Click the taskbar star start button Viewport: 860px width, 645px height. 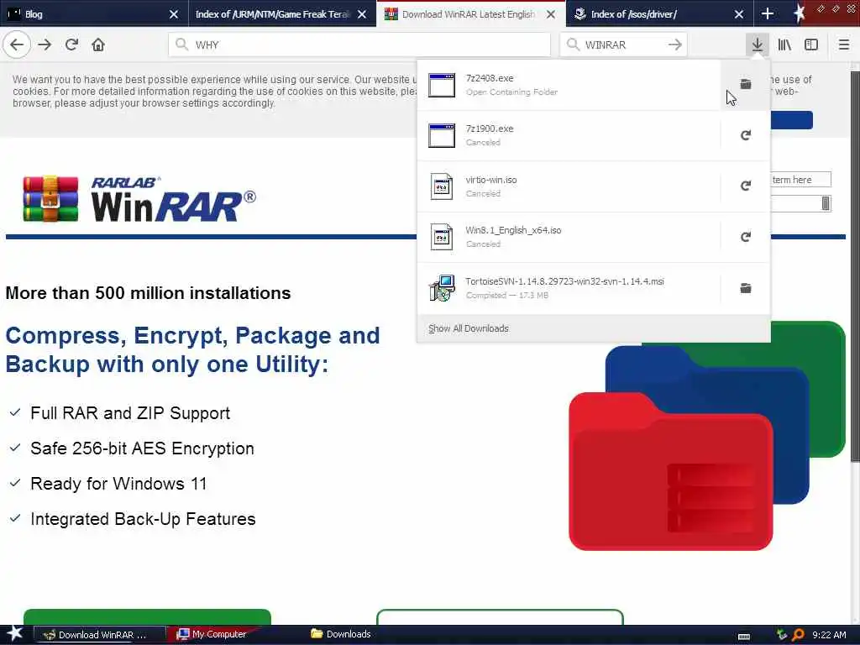pyautogui.click(x=14, y=633)
